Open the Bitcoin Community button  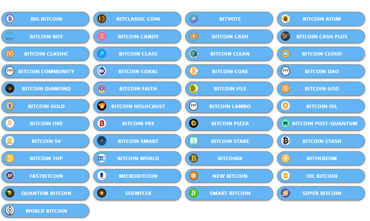(46, 71)
